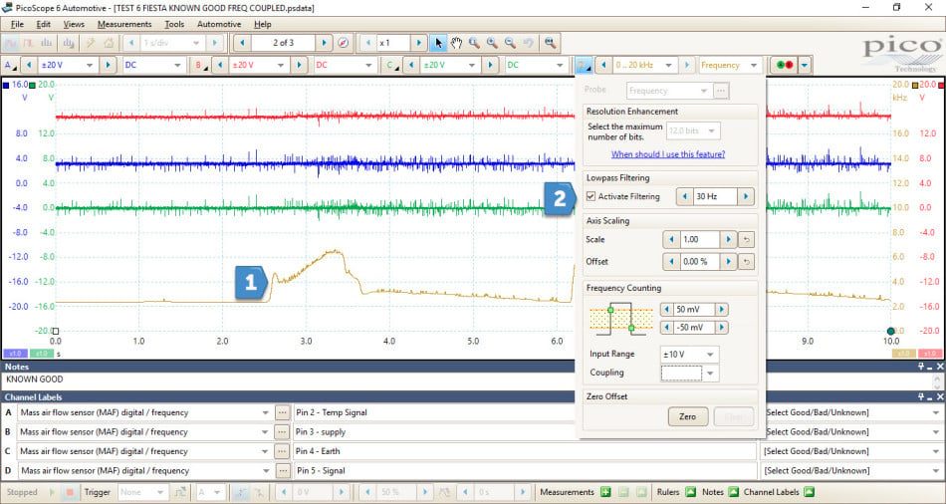Open 'When should I use this feature?' link
The height and width of the screenshot is (504, 946).
tap(668, 154)
